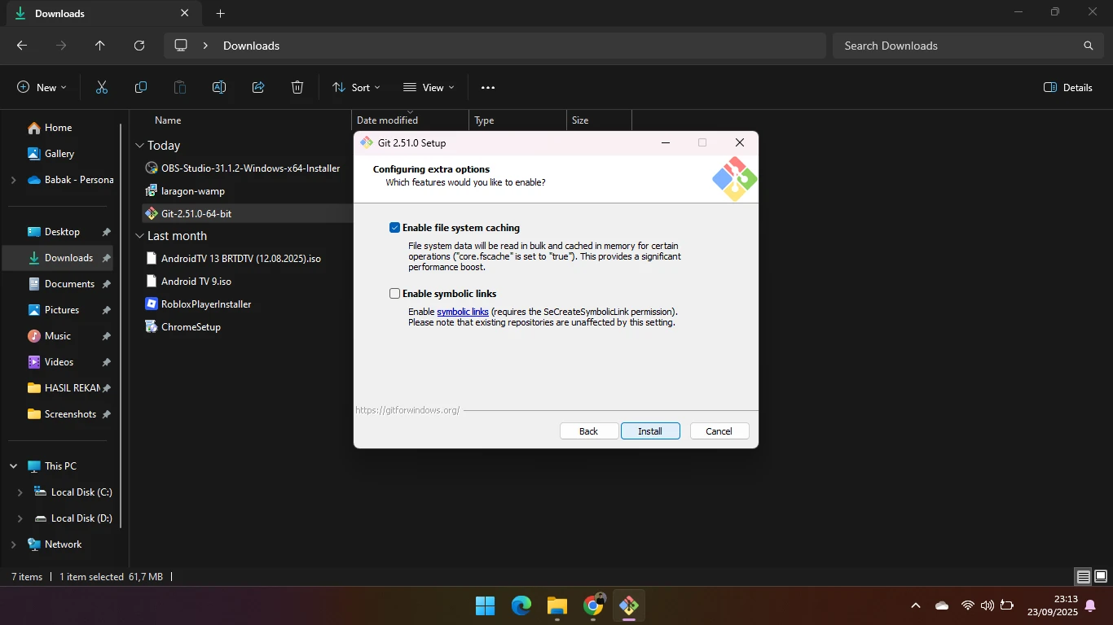Click Install button in Git Setup
Image resolution: width=1113 pixels, height=625 pixels.
point(650,431)
